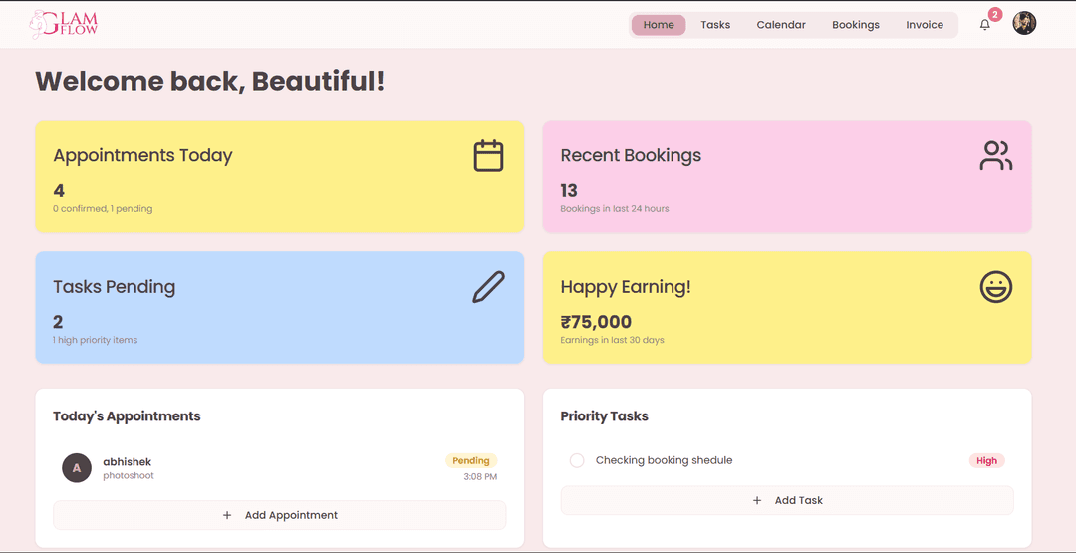Open the notifications bell
This screenshot has height=553, width=1076.
(x=984, y=25)
